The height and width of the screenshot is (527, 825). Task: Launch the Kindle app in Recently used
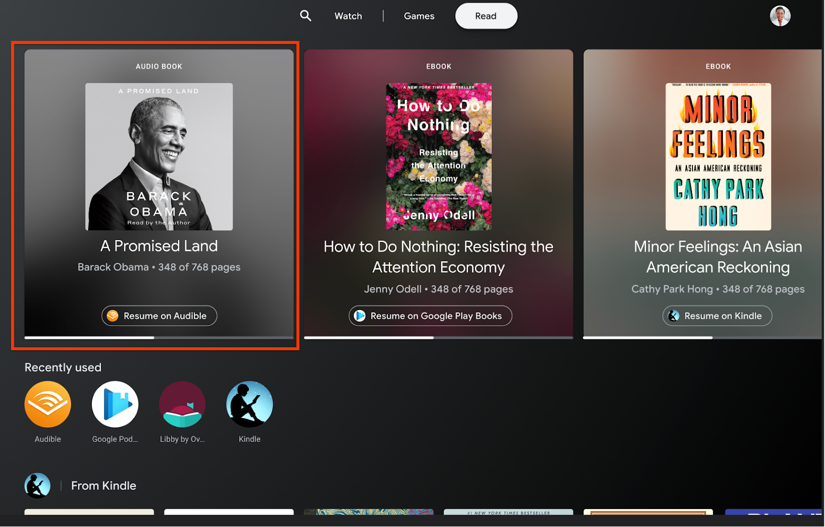[x=250, y=404]
